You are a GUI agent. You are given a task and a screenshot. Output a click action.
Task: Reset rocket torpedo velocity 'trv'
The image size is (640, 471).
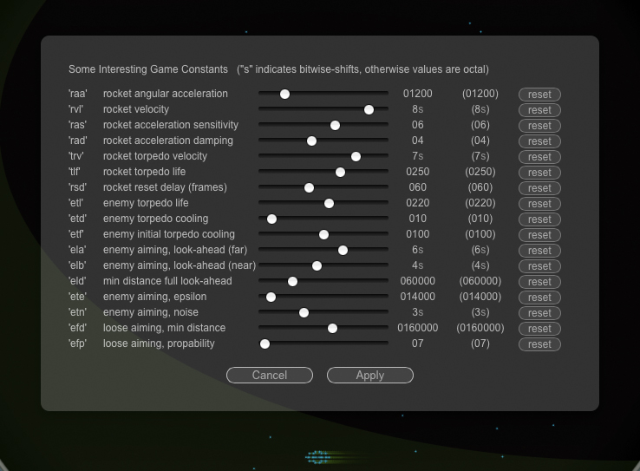[539, 157]
